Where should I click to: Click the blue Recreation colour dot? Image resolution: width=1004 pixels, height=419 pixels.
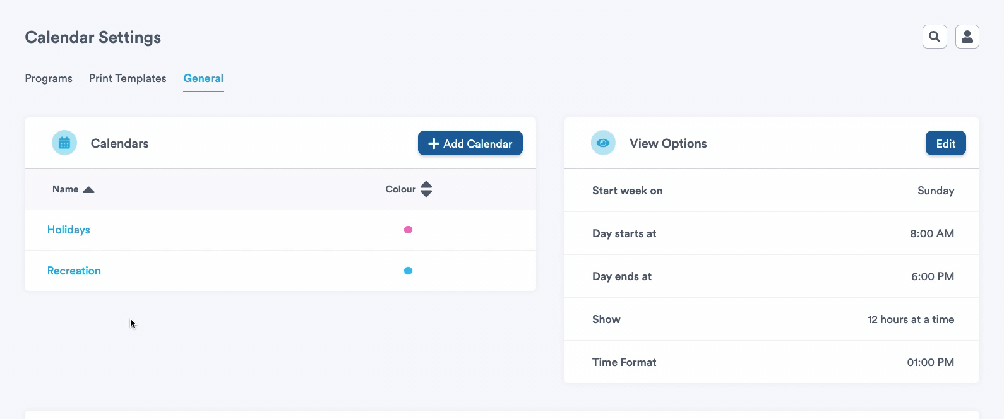click(x=408, y=271)
